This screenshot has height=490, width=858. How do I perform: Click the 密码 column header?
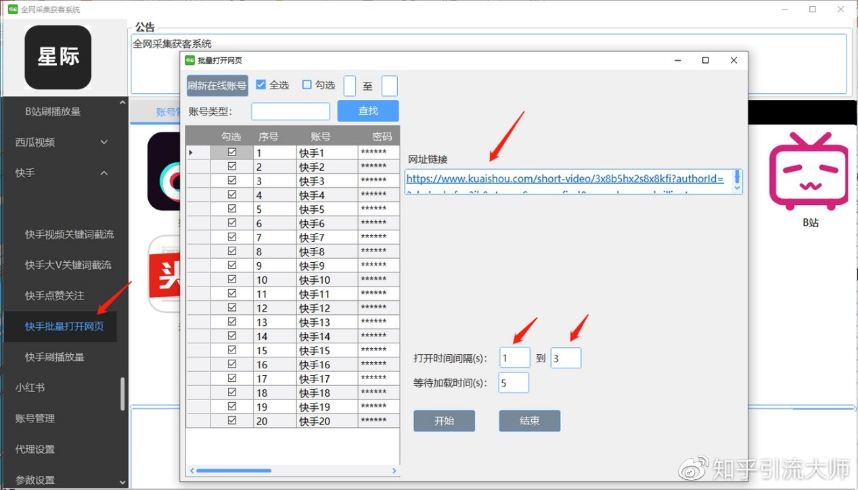pos(382,136)
